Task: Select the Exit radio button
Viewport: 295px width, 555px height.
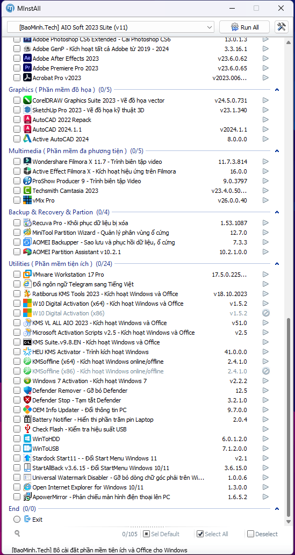Action: pos(17,519)
